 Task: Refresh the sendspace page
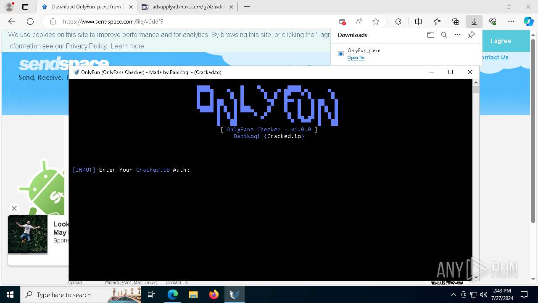click(30, 21)
